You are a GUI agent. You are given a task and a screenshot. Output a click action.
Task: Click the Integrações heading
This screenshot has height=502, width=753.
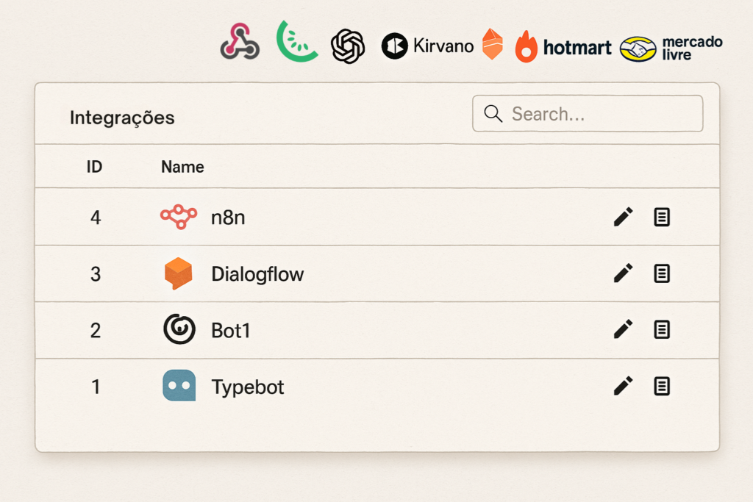tap(122, 118)
